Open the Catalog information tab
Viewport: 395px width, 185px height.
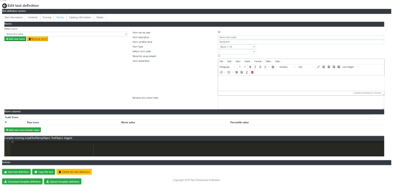80,17
